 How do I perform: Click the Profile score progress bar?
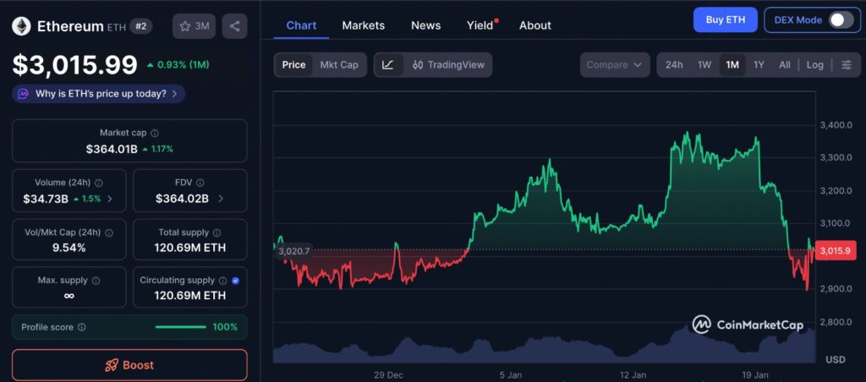coord(181,327)
